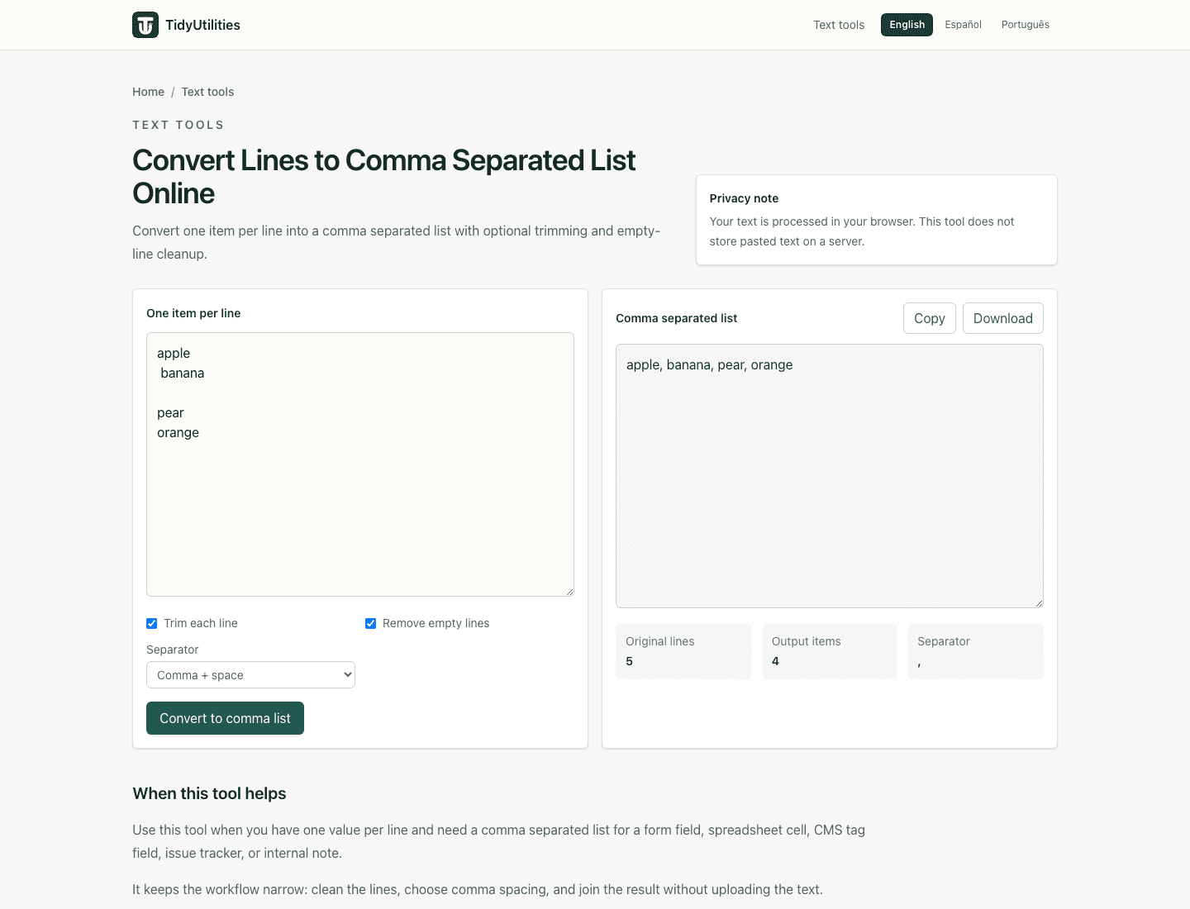Click the TidyUtilities logo icon
The height and width of the screenshot is (909, 1190).
[x=145, y=25]
